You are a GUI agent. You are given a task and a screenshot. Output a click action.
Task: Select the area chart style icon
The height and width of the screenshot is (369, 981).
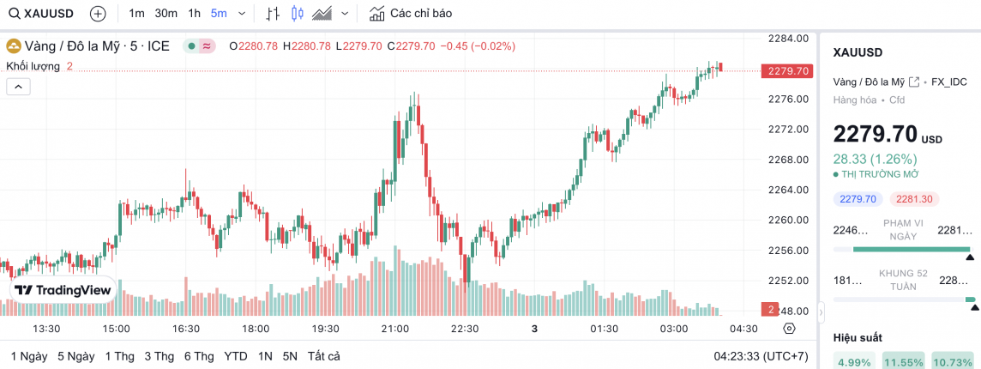pos(322,14)
